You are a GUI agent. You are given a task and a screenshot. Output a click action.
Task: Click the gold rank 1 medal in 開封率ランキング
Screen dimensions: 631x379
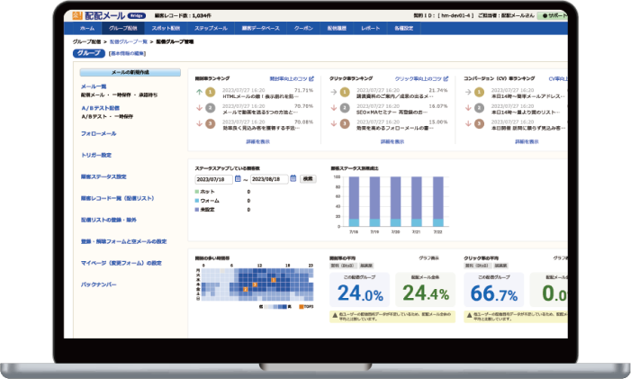tap(210, 91)
